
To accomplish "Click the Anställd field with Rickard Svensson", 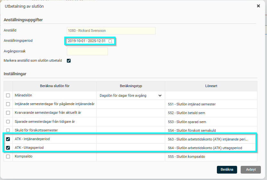I will click(x=111, y=31).
